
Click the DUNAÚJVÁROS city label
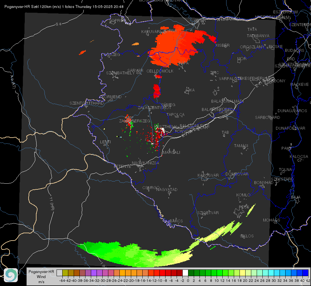click(x=292, y=111)
